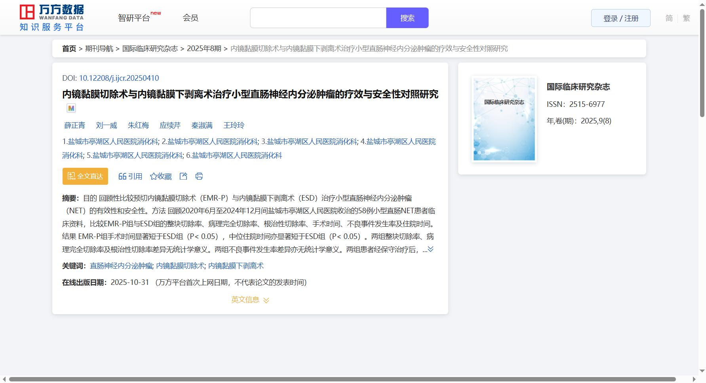
Task: Open the 会员 menu item
Action: (190, 18)
